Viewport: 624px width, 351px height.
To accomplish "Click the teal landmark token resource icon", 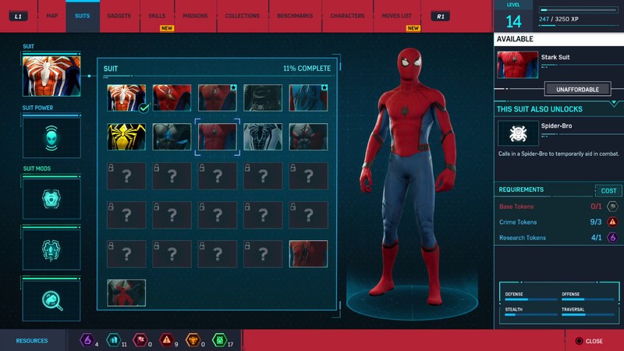I will pyautogui.click(x=113, y=340).
